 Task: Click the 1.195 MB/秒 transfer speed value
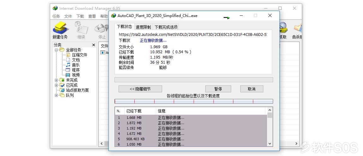point(161,57)
